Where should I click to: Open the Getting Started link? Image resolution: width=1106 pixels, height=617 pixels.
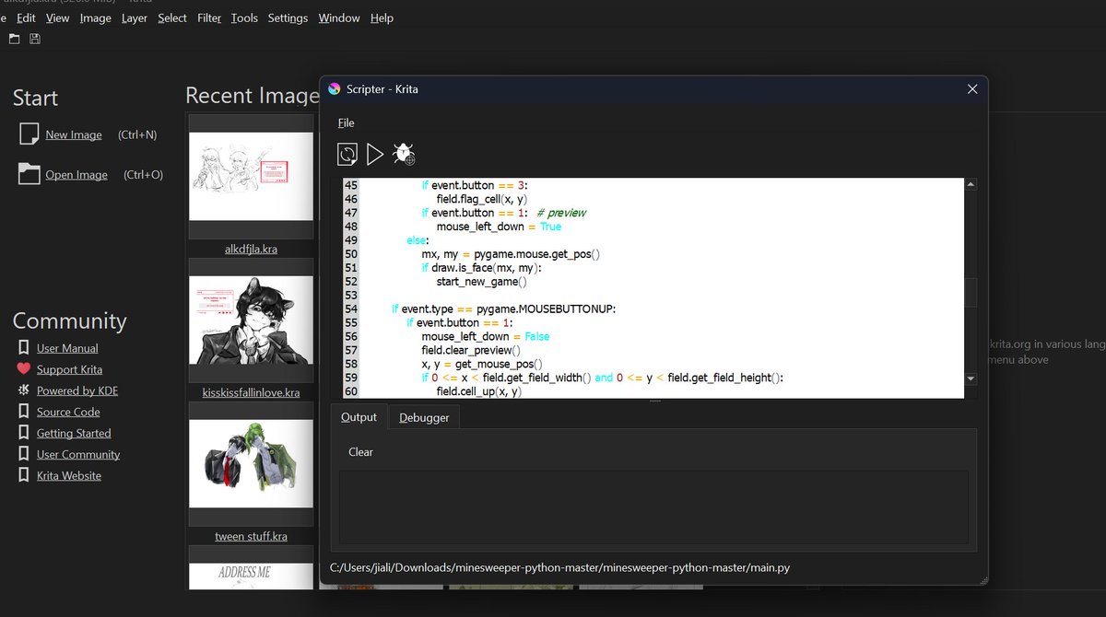click(x=74, y=433)
